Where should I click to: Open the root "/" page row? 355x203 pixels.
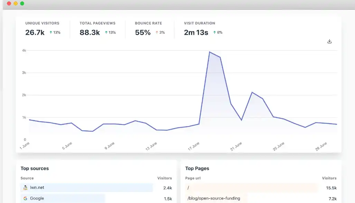(261, 188)
